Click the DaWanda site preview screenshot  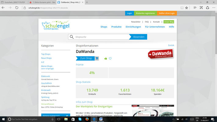pos(153,110)
